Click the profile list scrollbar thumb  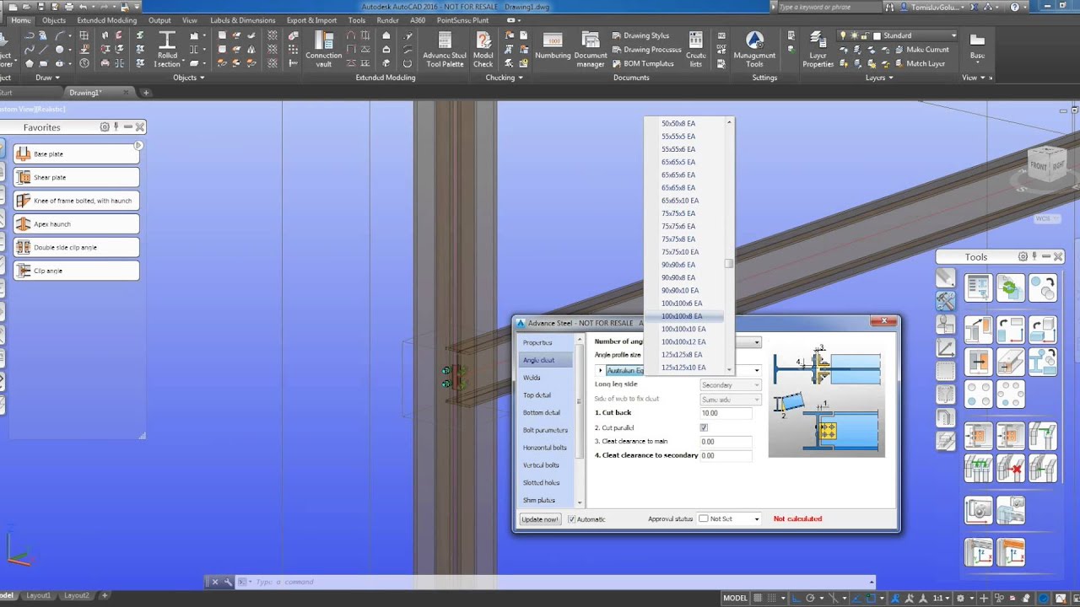pos(729,263)
